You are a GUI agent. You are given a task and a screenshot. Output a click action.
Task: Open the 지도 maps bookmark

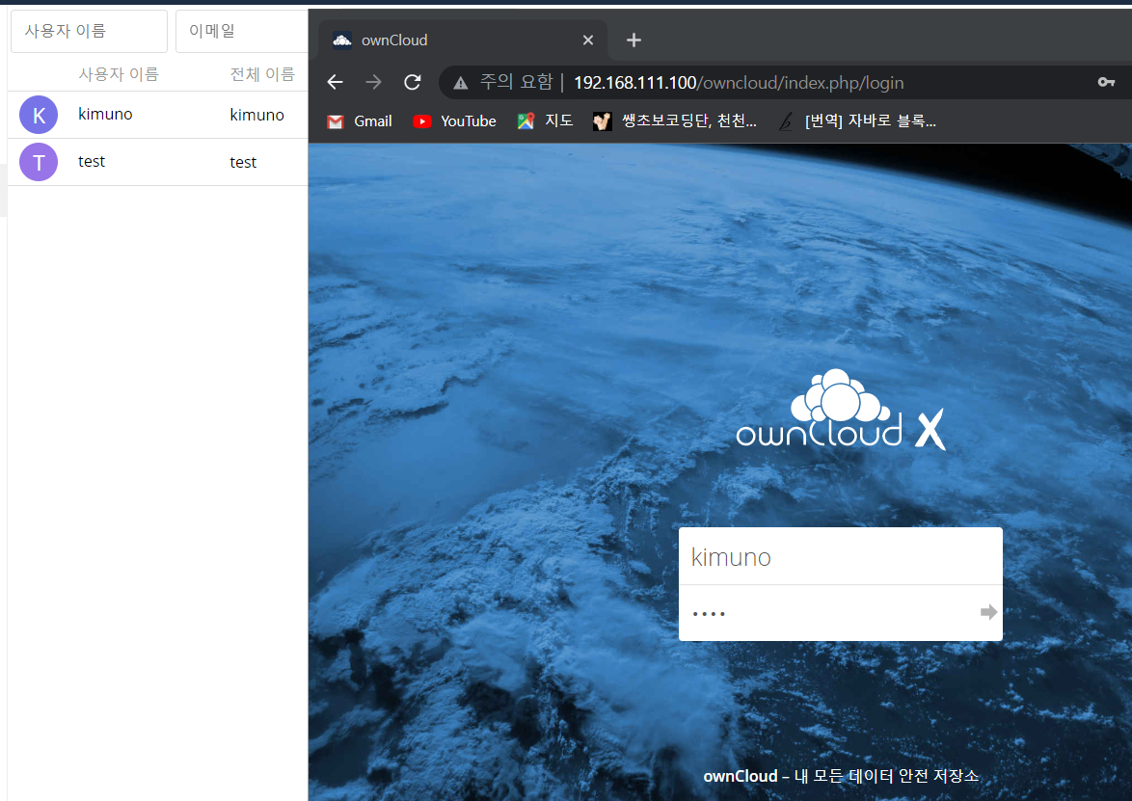pyautogui.click(x=546, y=121)
